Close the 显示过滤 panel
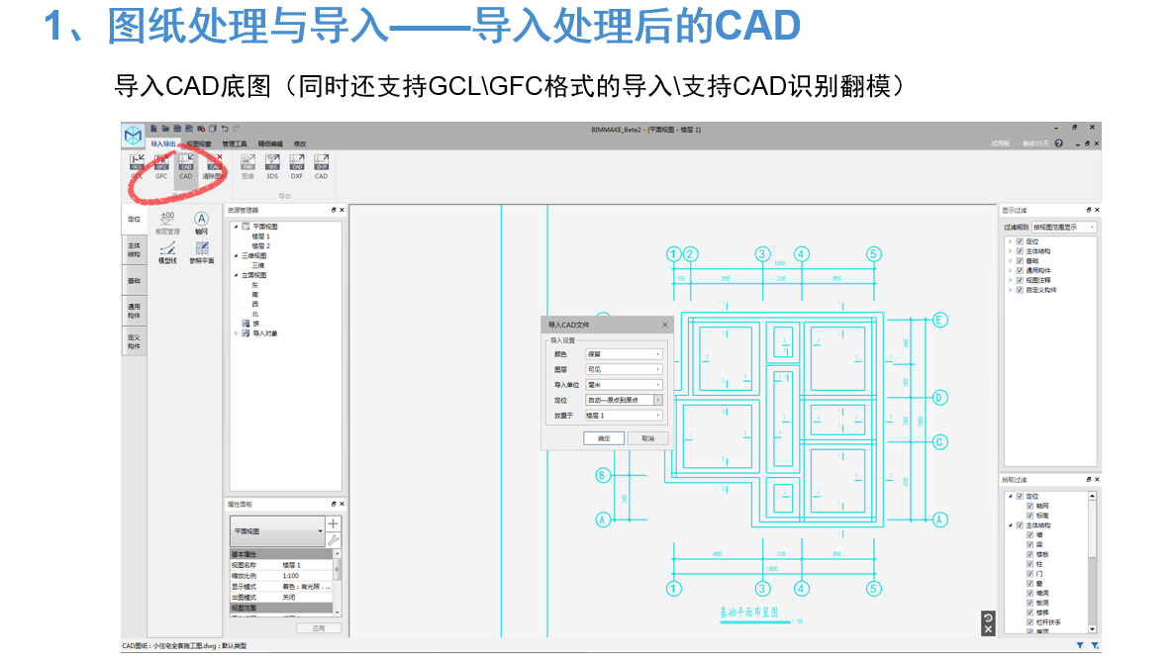The height and width of the screenshot is (664, 1176). (1097, 210)
